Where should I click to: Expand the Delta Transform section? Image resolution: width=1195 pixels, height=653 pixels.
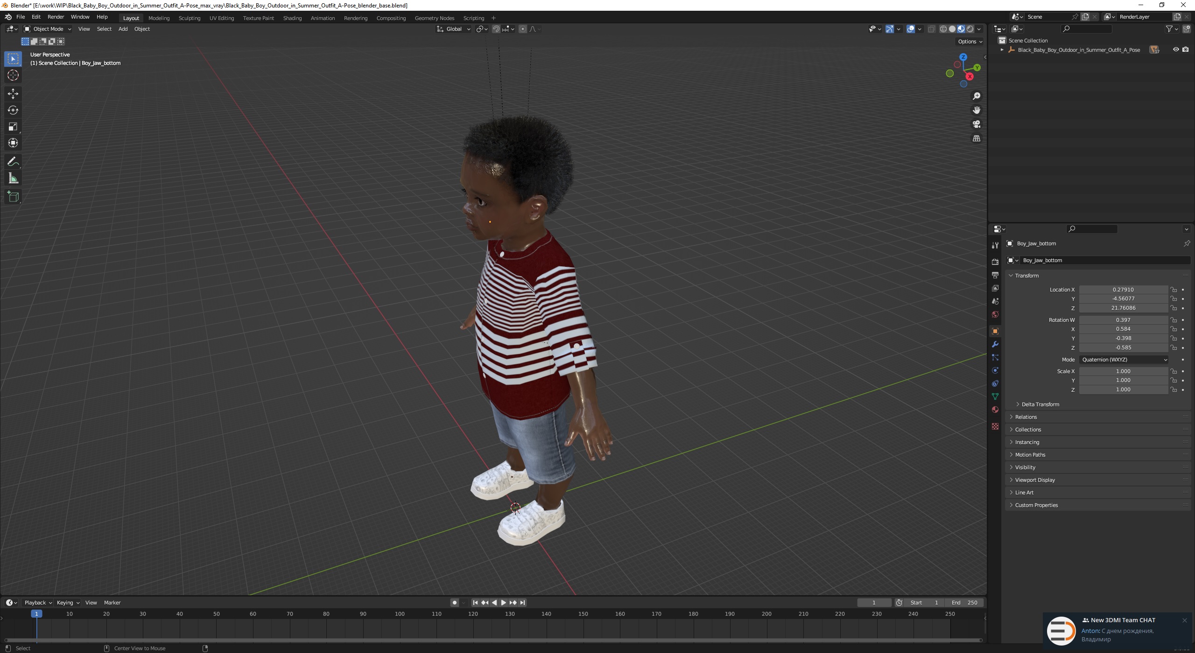click(1040, 404)
